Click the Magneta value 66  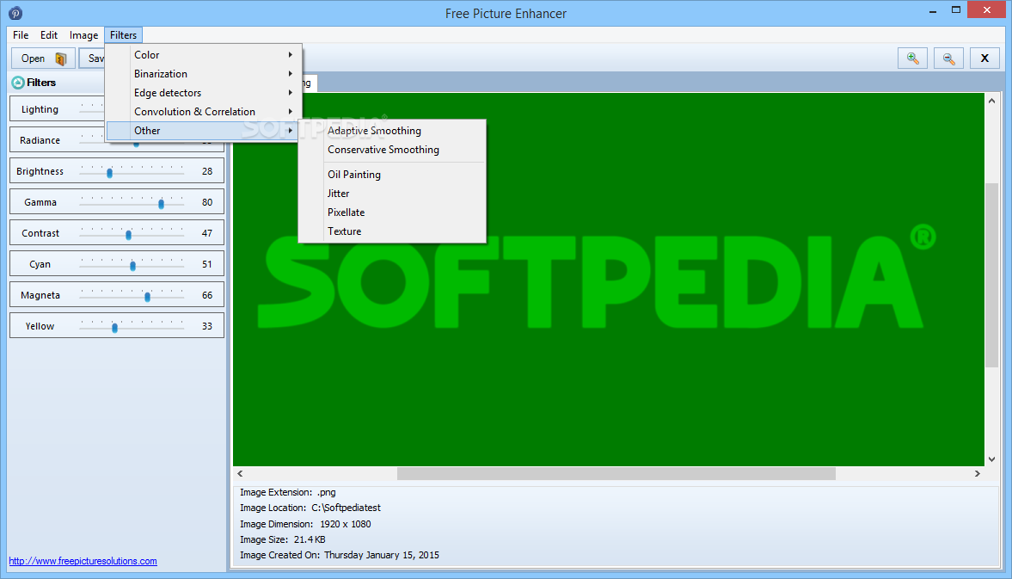pos(207,295)
